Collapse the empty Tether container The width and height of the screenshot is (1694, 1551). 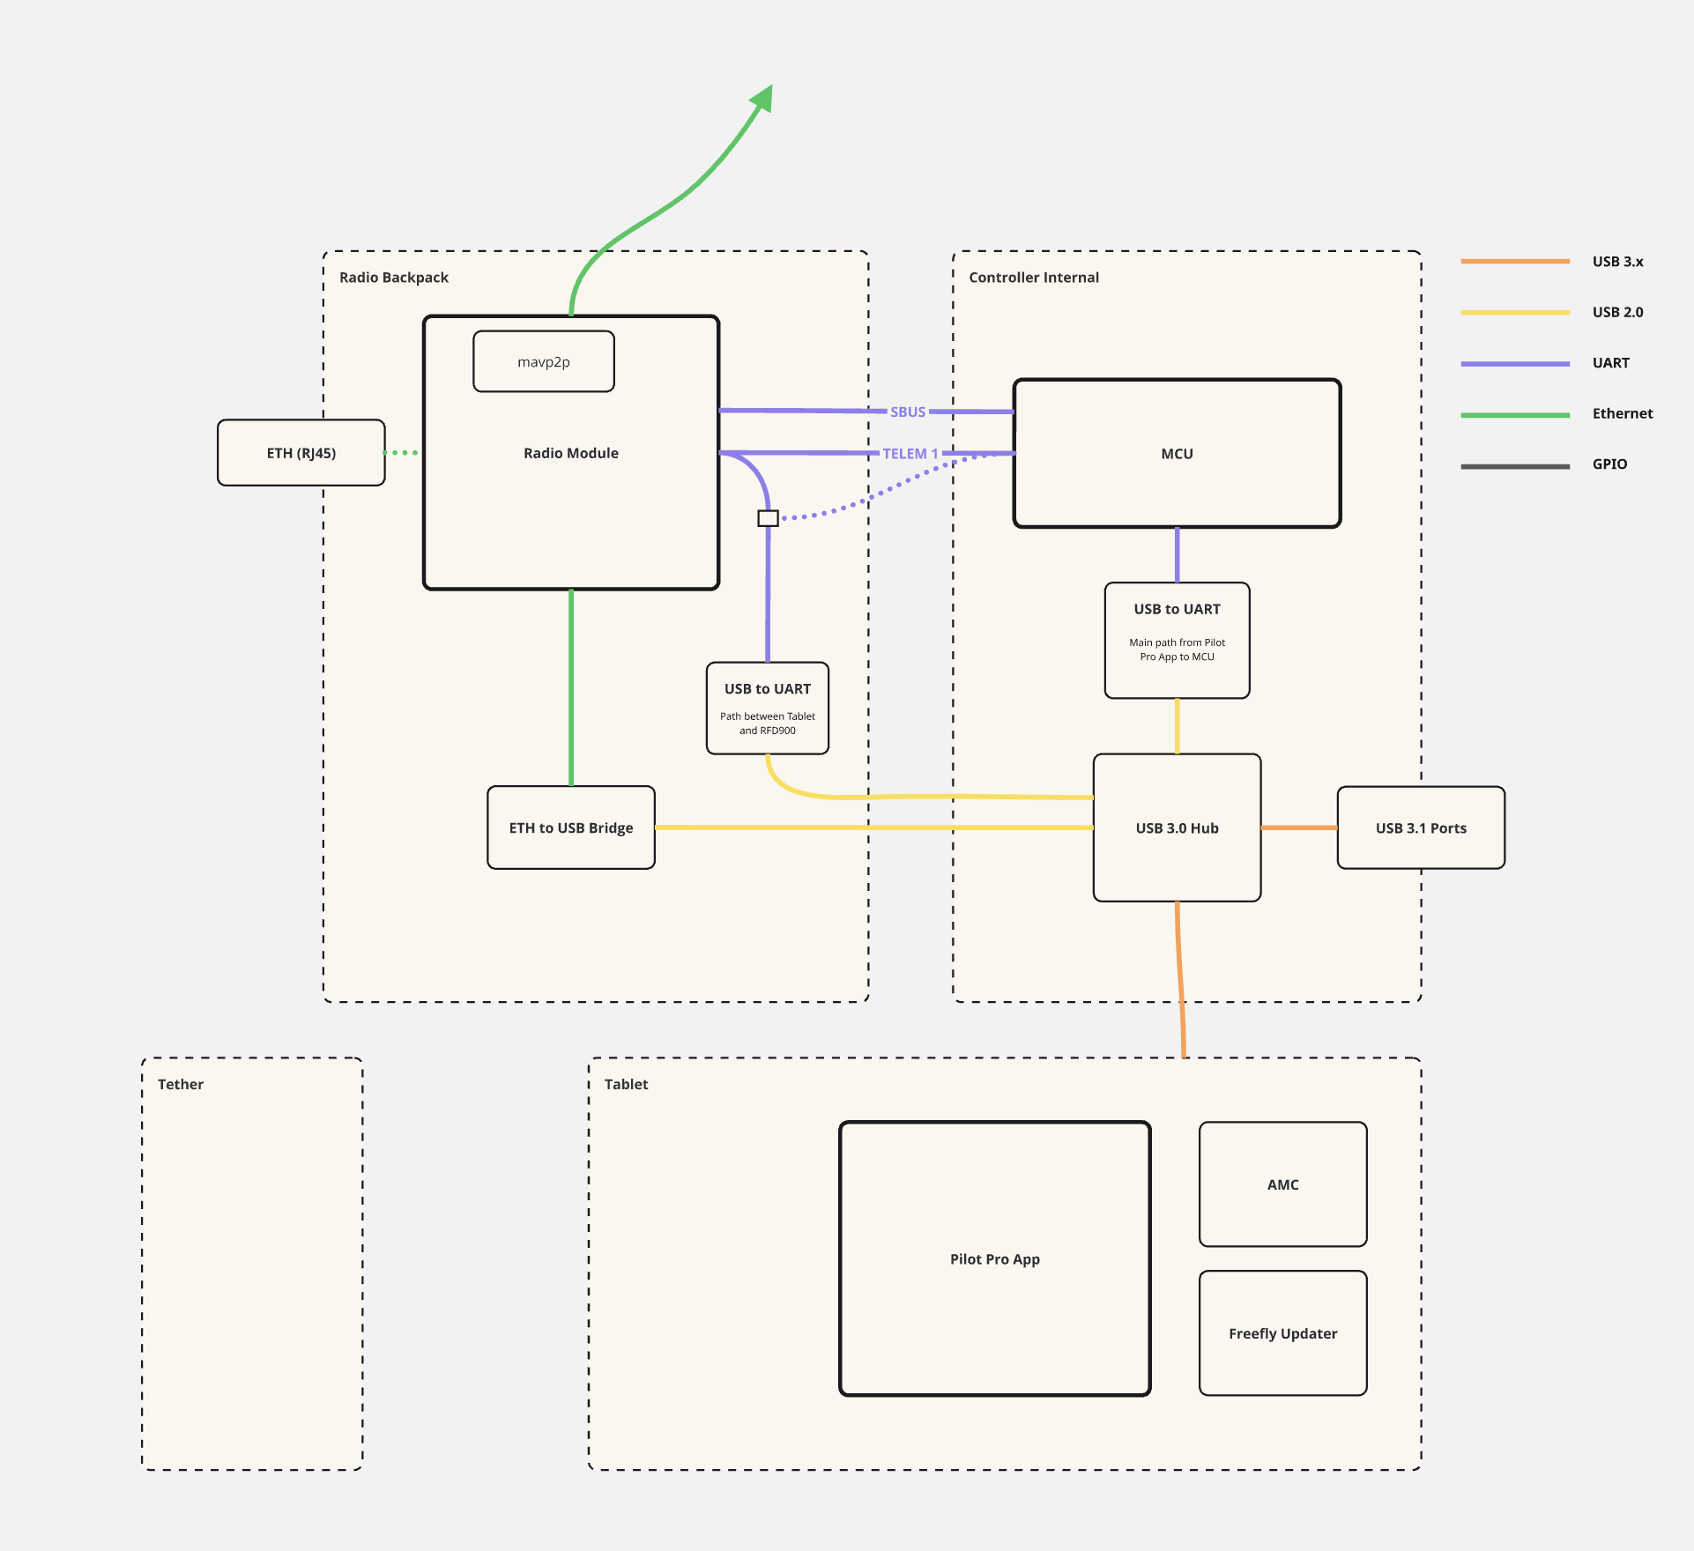tap(181, 1084)
